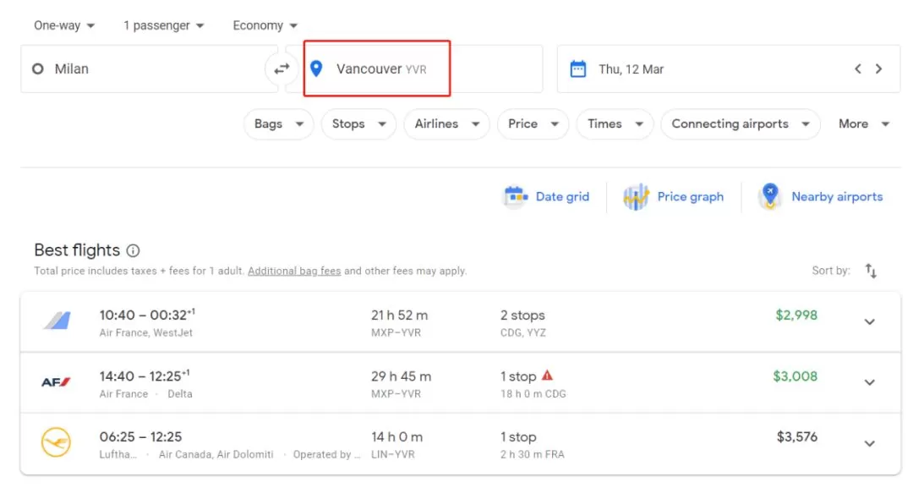Click the sort order arrows icon

[x=871, y=271]
